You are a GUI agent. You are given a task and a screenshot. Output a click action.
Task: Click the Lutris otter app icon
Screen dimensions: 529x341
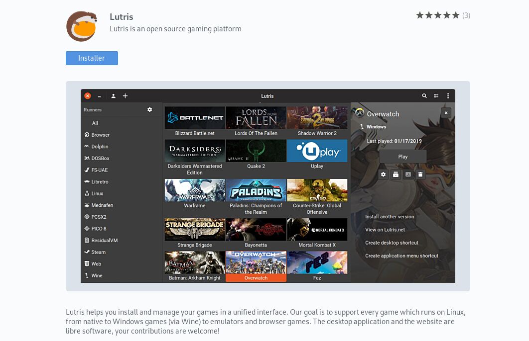tap(82, 26)
